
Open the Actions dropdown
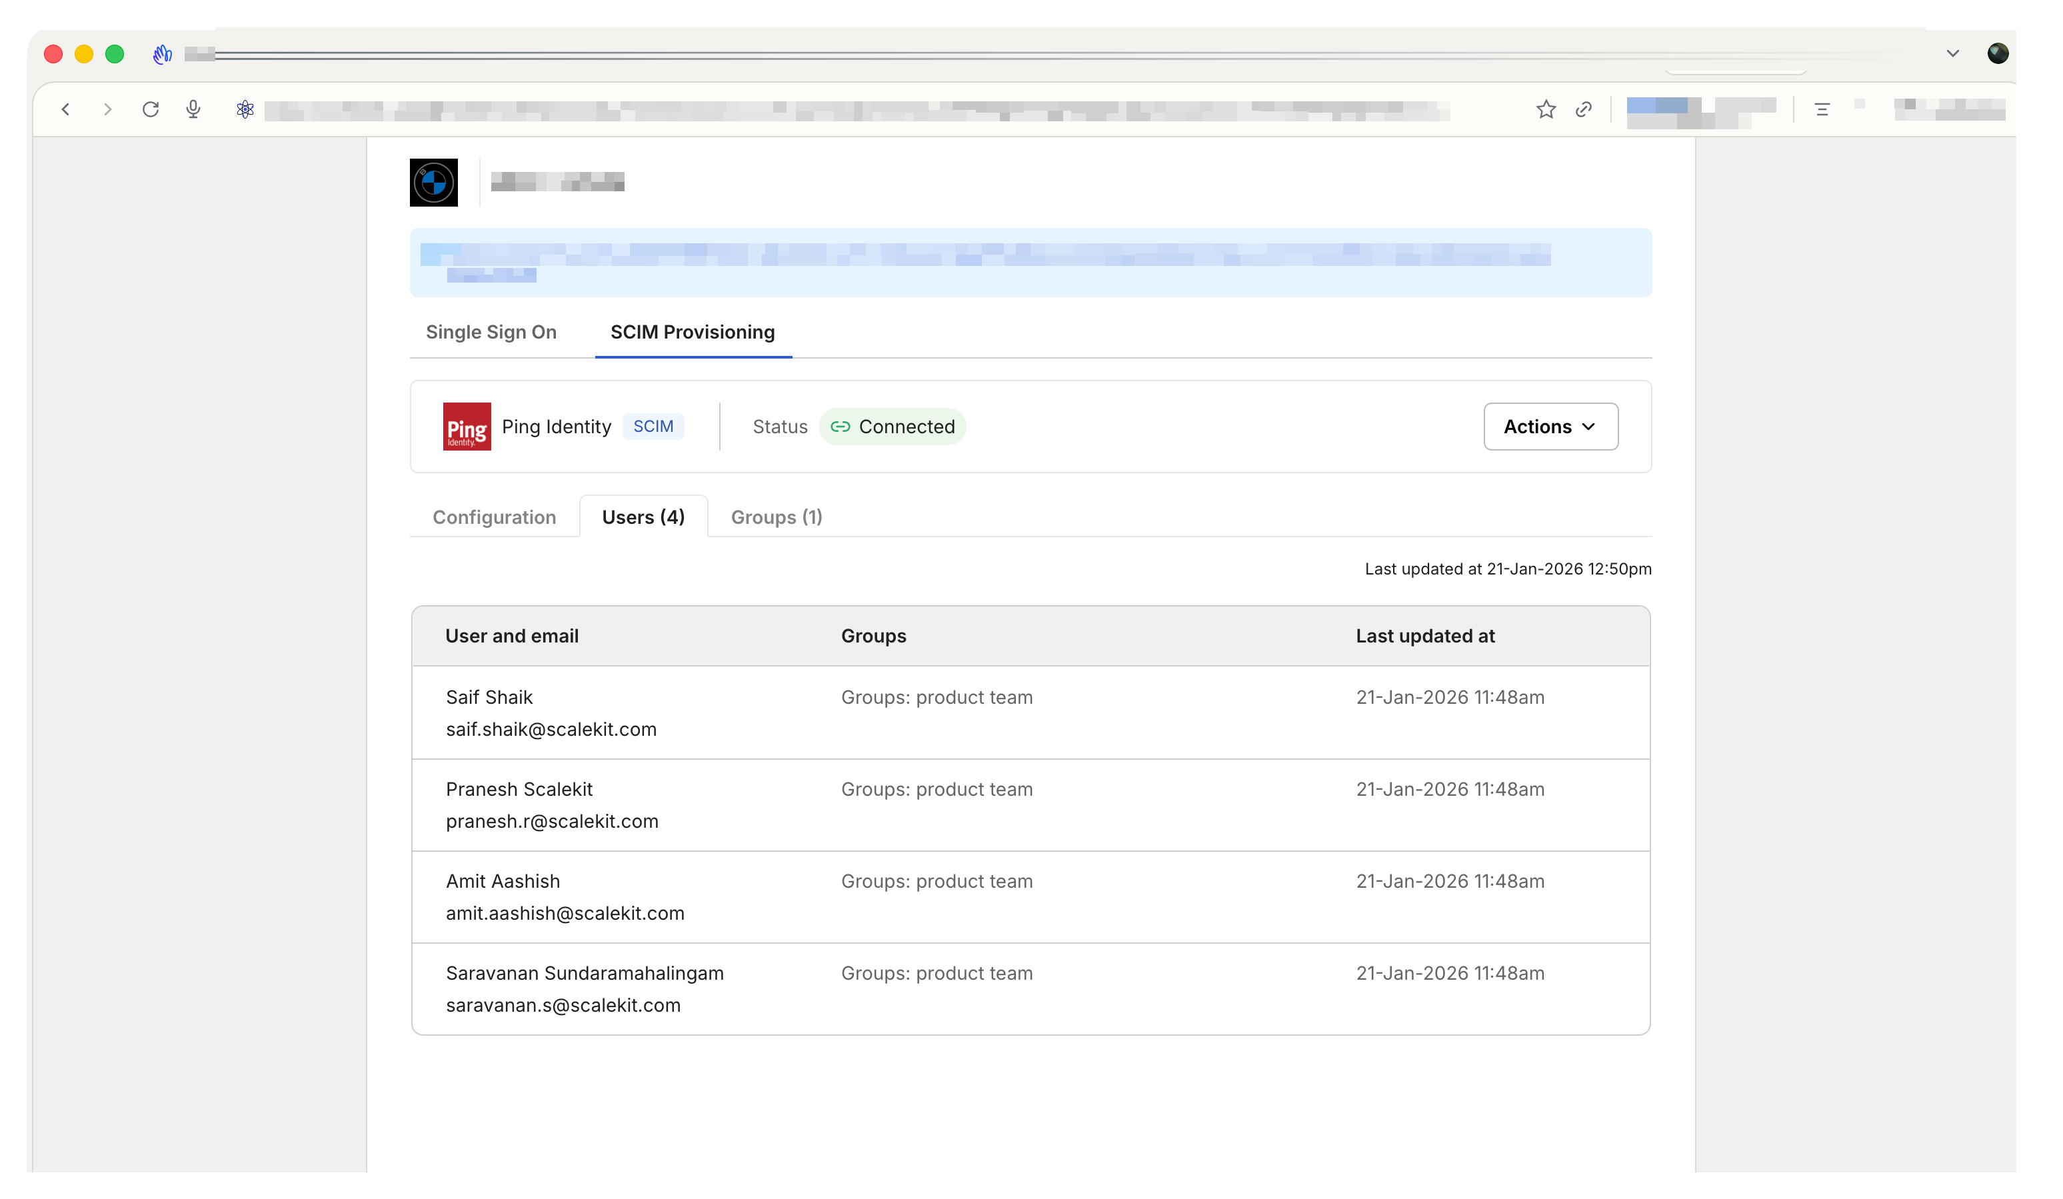pos(1550,427)
